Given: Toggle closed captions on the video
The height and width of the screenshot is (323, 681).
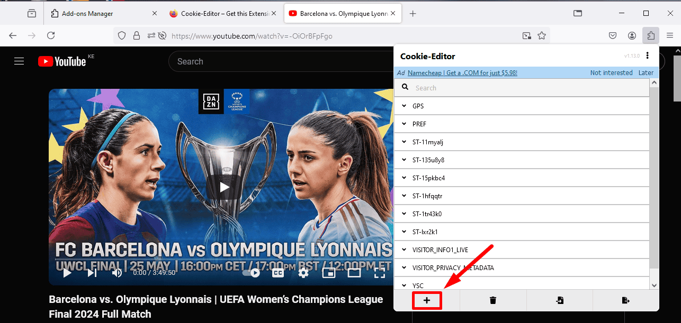Looking at the screenshot, I should [x=278, y=273].
